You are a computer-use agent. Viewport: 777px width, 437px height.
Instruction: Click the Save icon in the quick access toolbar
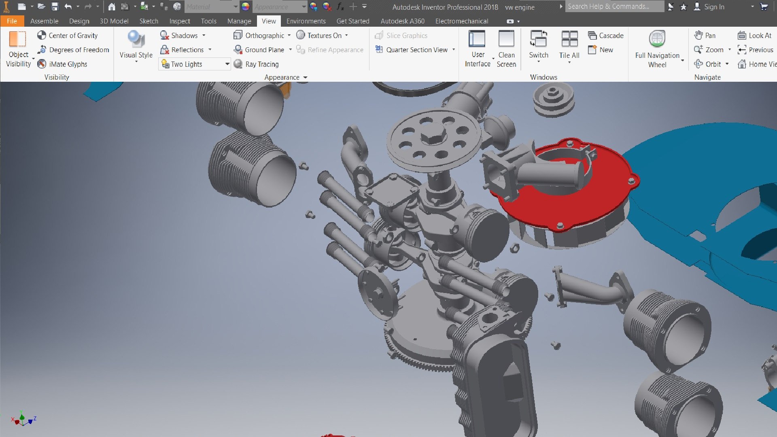pos(55,6)
